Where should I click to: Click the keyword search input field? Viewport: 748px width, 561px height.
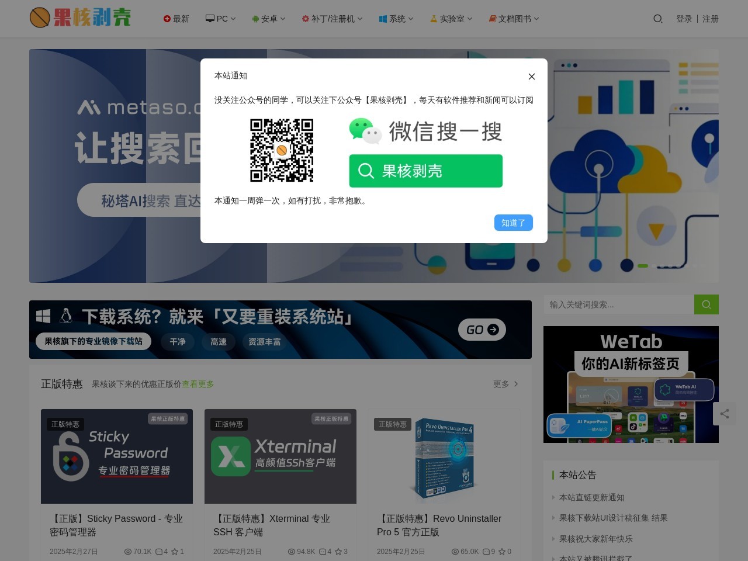(619, 304)
